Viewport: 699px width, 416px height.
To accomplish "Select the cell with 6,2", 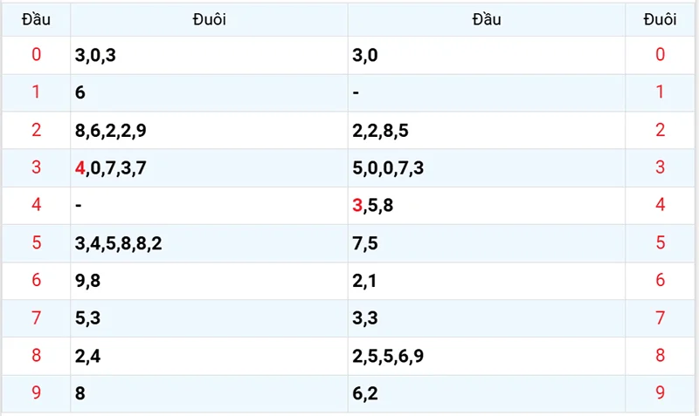I will click(365, 393).
